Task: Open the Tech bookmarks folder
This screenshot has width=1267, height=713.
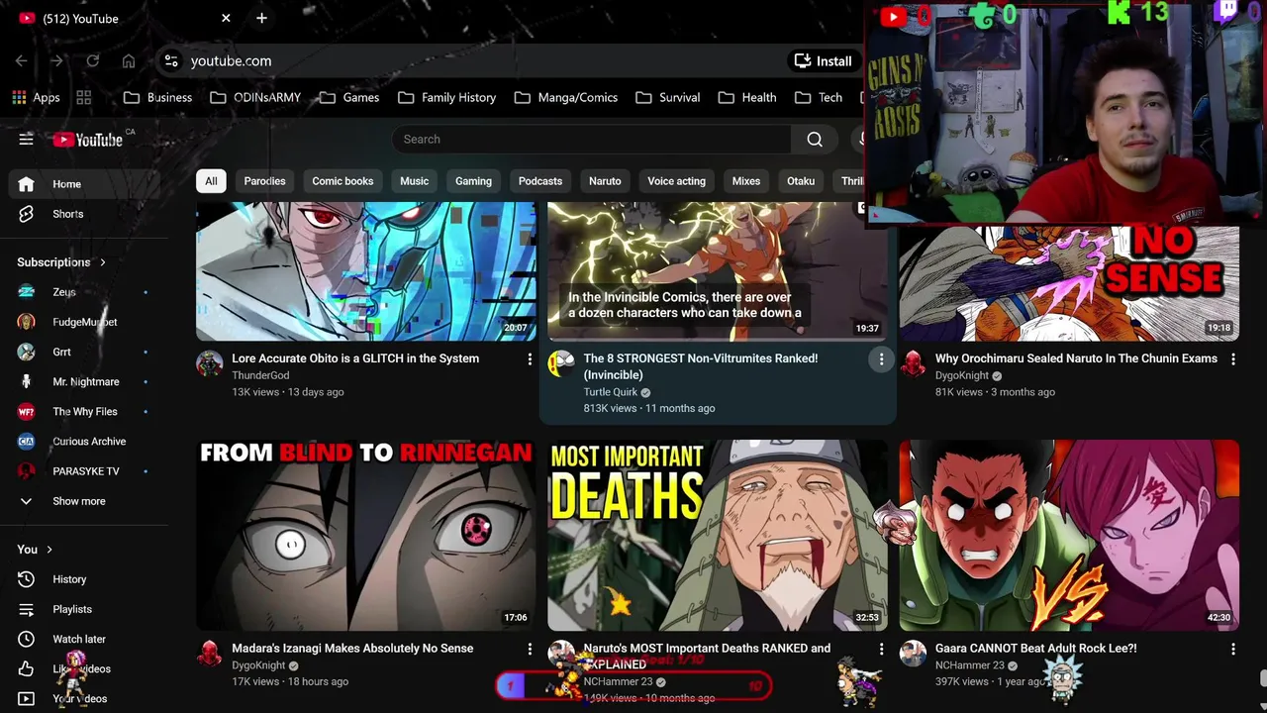Action: pos(819,97)
